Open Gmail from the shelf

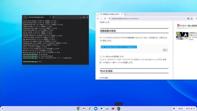coord(84,109)
